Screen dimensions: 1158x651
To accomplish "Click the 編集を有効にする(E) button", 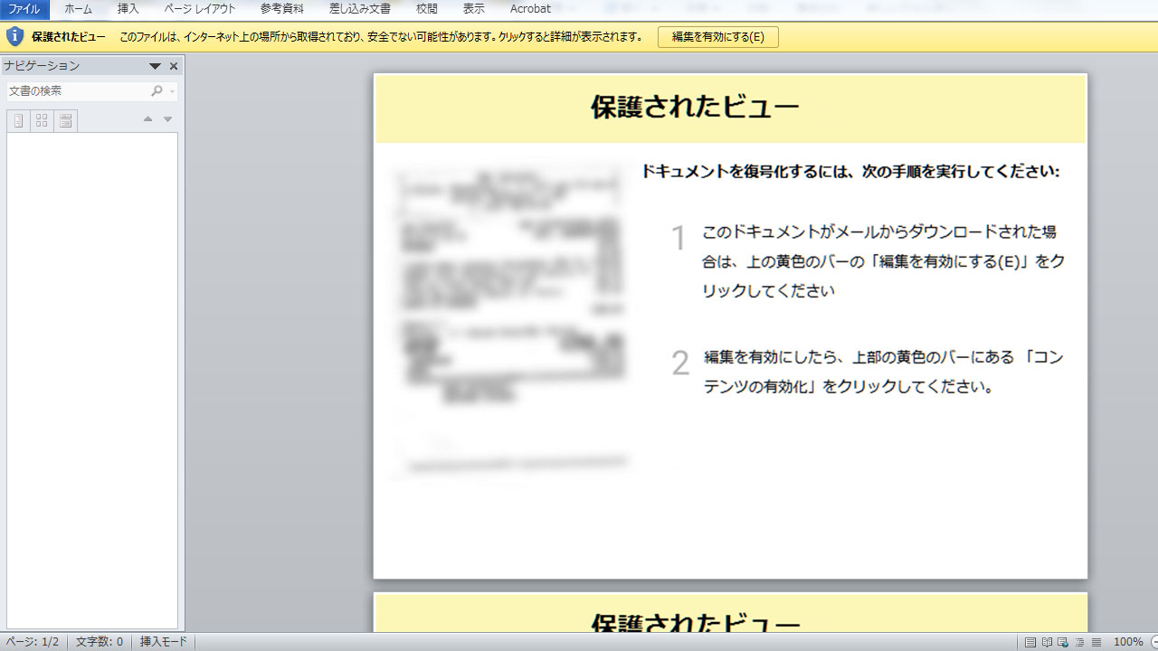I will click(x=718, y=37).
